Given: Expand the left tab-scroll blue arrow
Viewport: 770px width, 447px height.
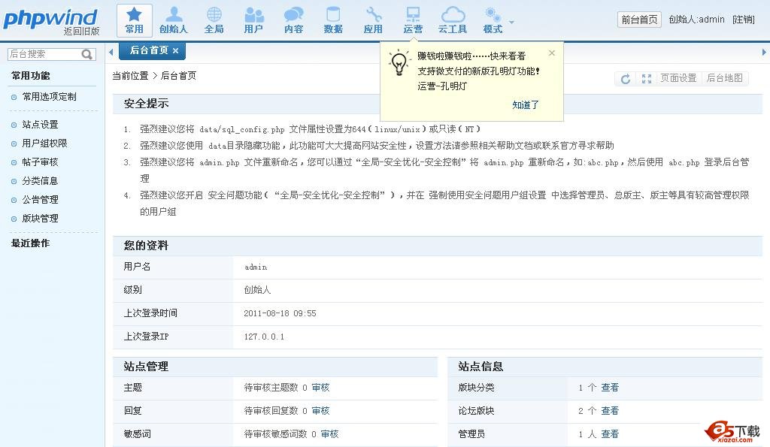Looking at the screenshot, I should [111, 51].
